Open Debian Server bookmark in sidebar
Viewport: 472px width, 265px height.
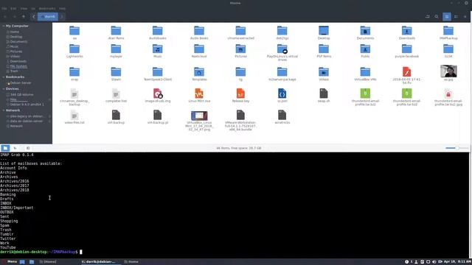(x=21, y=83)
